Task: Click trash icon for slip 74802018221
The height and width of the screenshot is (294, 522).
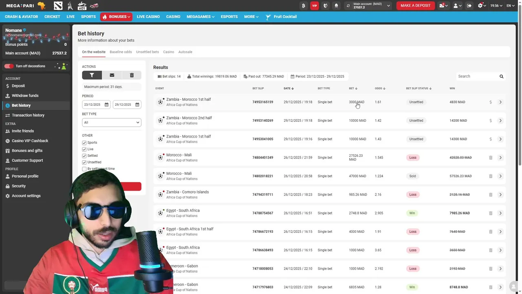Action: pyautogui.click(x=491, y=176)
